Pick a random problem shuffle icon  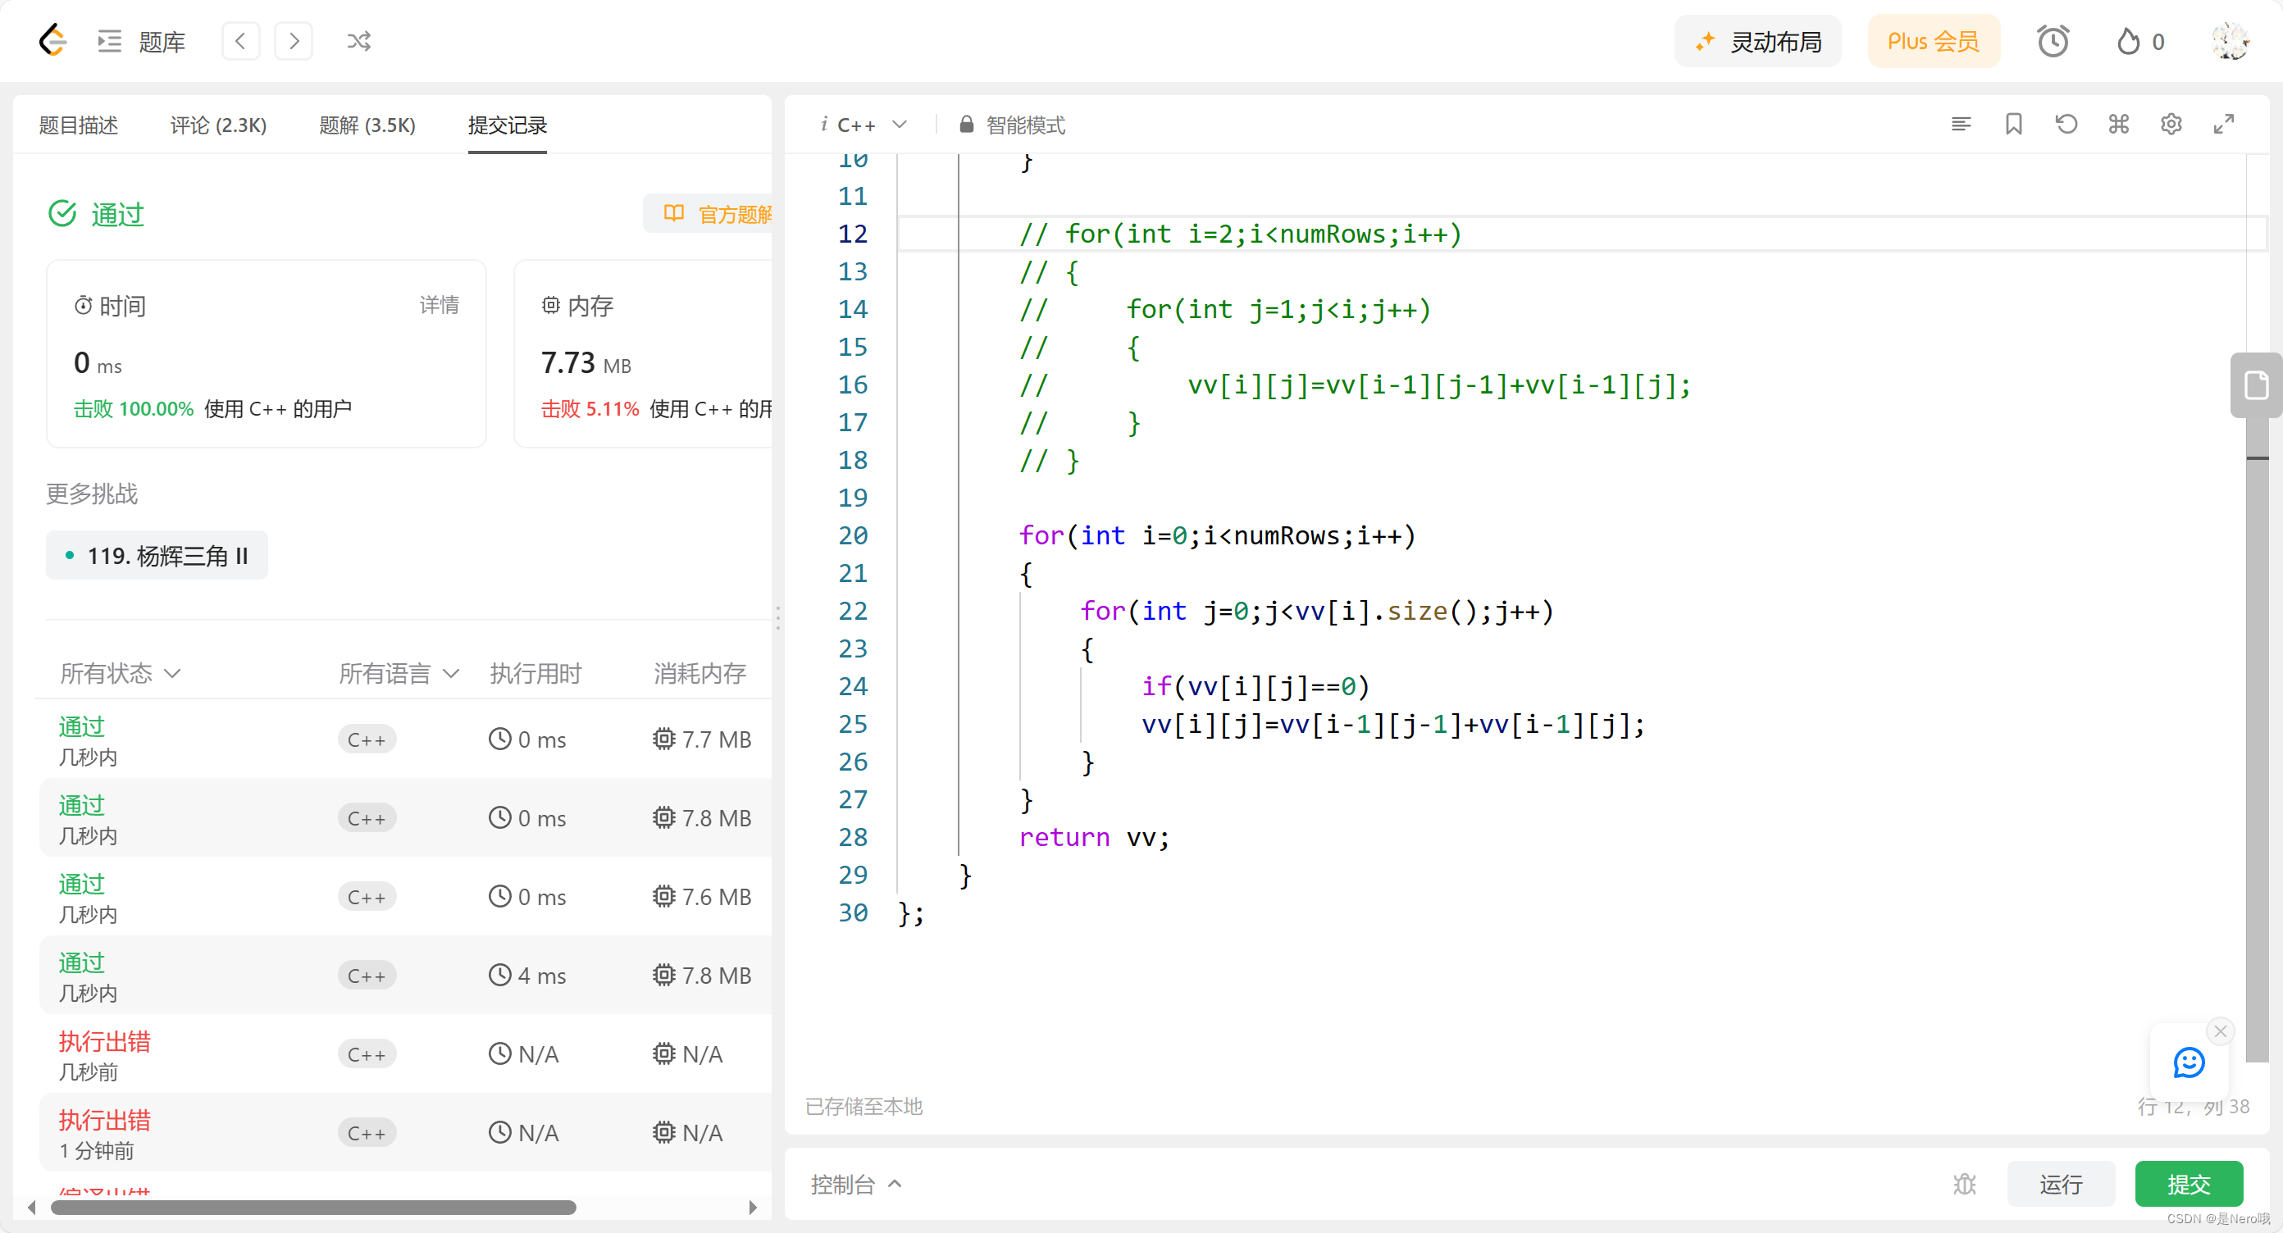click(x=358, y=41)
